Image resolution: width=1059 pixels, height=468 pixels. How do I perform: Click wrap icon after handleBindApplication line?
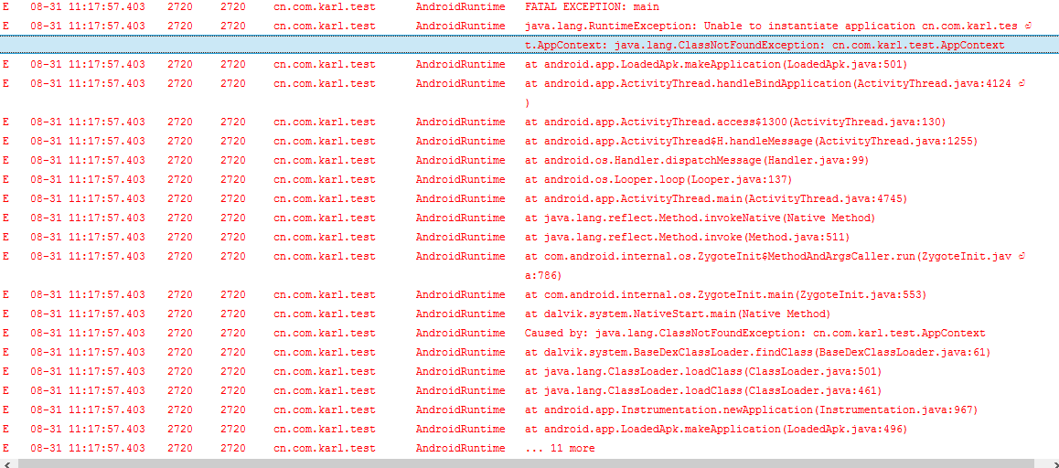[x=1022, y=83]
